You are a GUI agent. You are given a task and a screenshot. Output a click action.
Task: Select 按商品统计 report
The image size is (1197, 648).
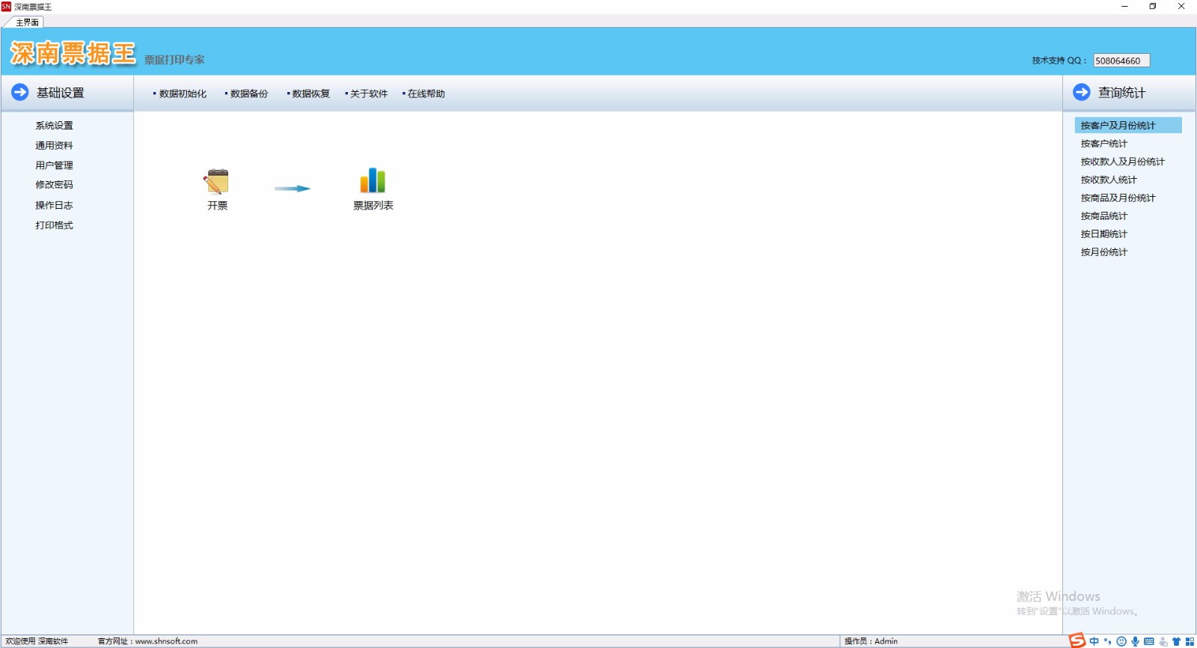coord(1103,216)
